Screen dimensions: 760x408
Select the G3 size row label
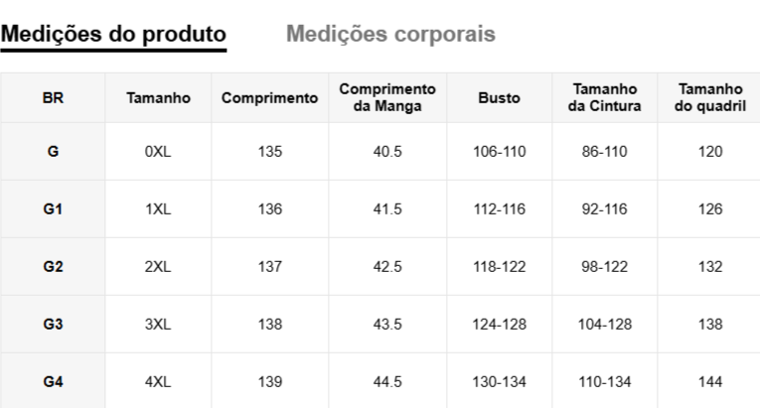(x=54, y=325)
